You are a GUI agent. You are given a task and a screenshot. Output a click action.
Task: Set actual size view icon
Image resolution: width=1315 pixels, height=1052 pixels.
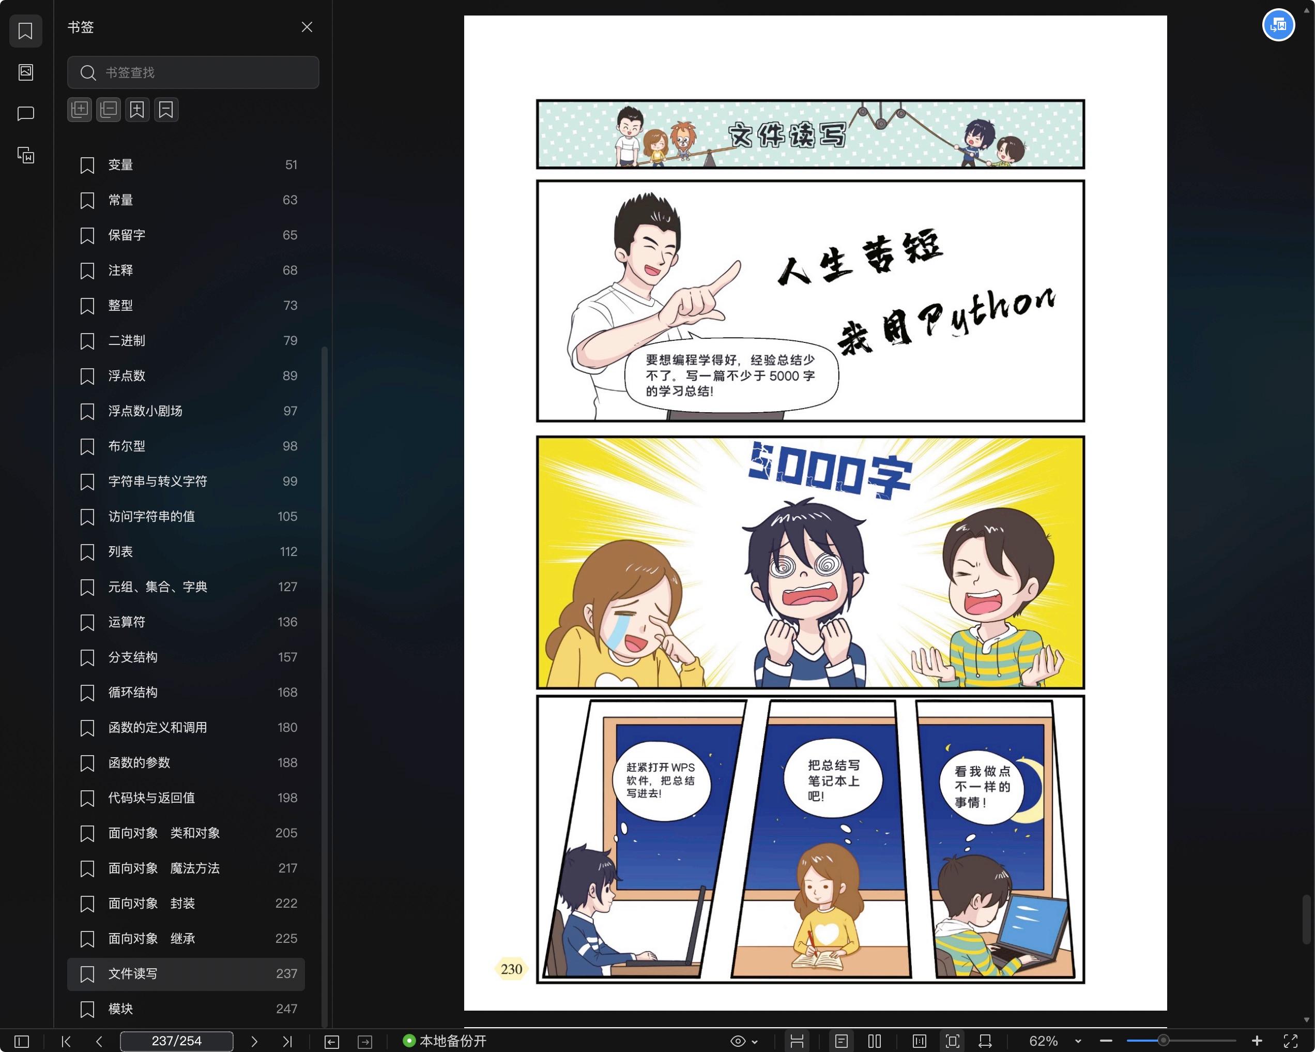[x=919, y=1041]
